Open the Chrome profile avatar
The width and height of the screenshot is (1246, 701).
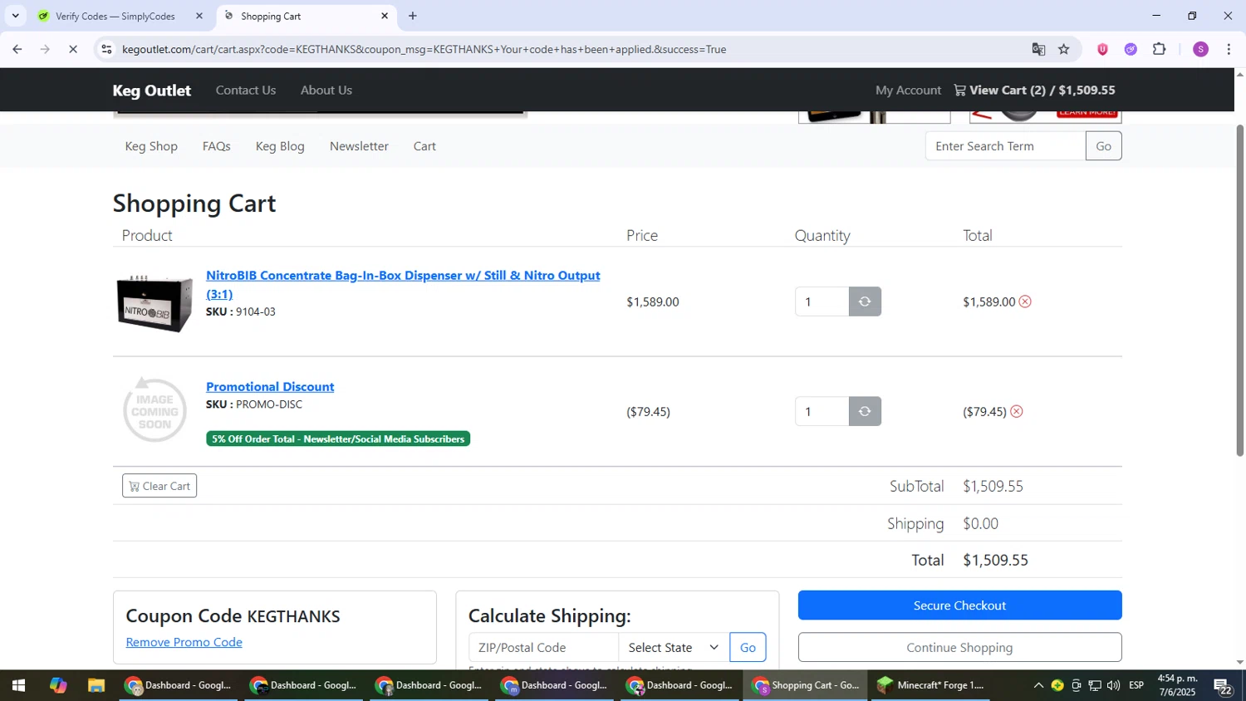(1200, 49)
